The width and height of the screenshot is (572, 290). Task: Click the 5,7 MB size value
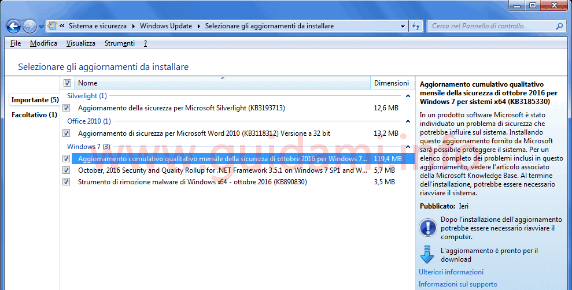click(x=384, y=170)
